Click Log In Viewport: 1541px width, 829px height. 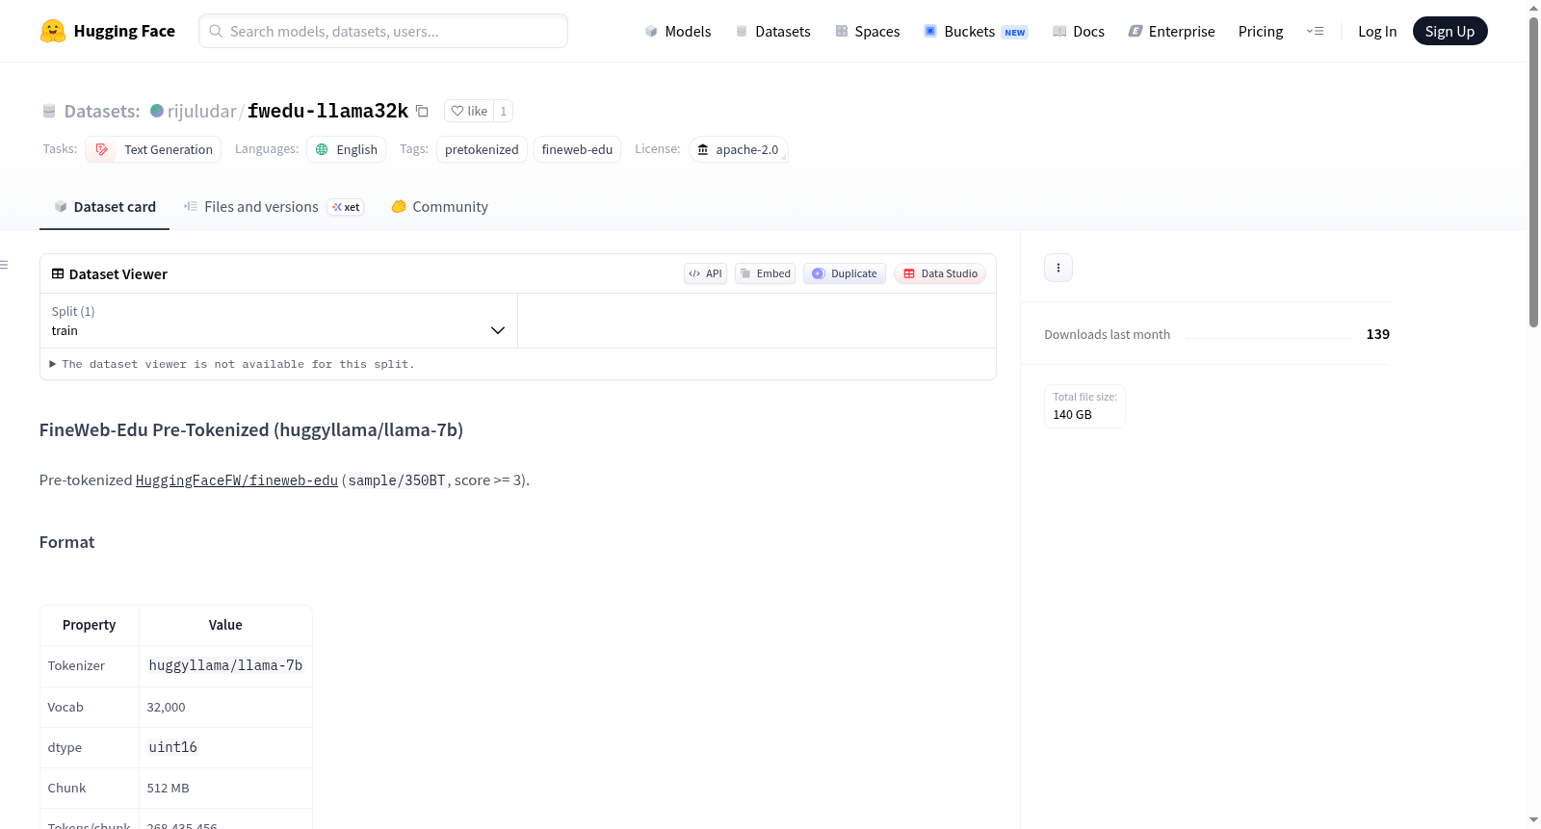pos(1377,31)
